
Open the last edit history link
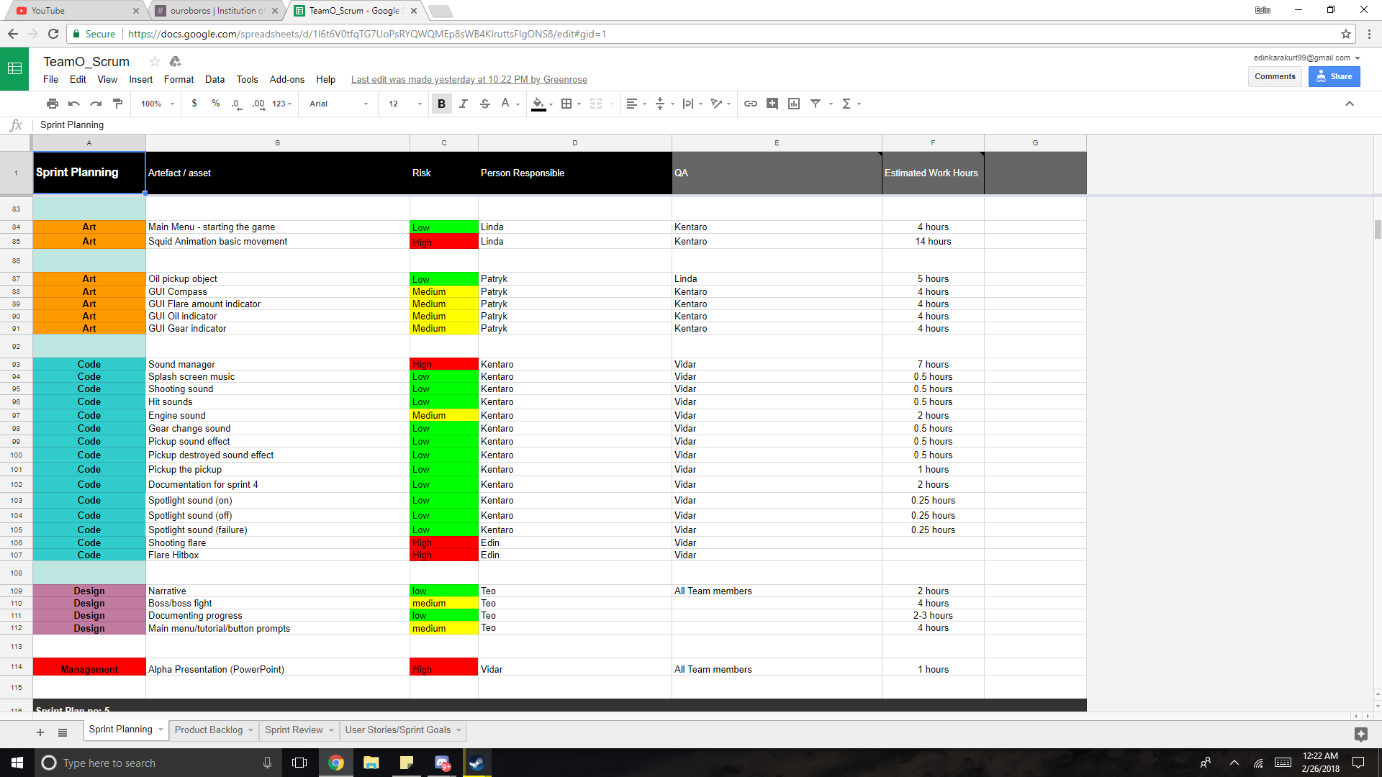[x=469, y=79]
